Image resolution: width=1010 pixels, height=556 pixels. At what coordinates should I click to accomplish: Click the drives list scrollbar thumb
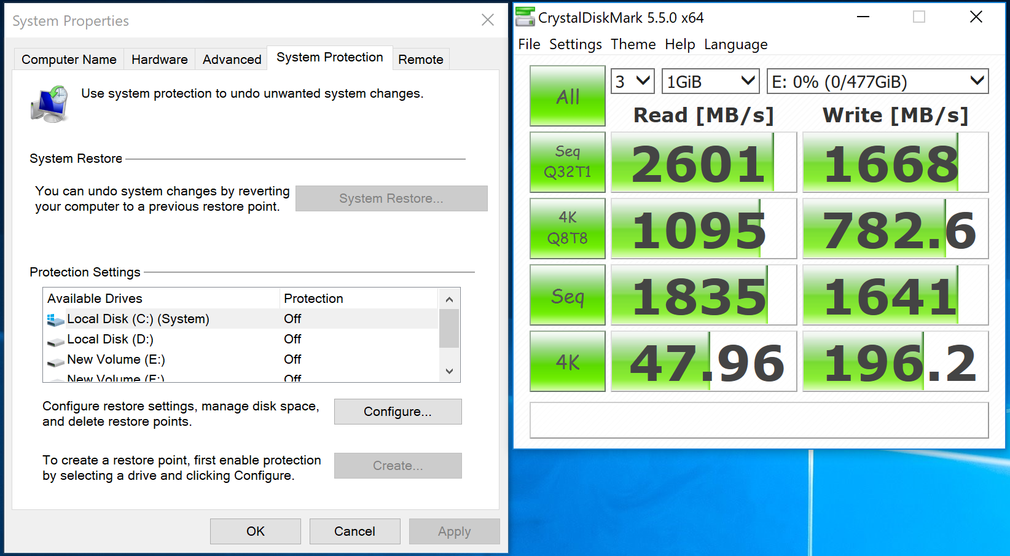pyautogui.click(x=449, y=329)
